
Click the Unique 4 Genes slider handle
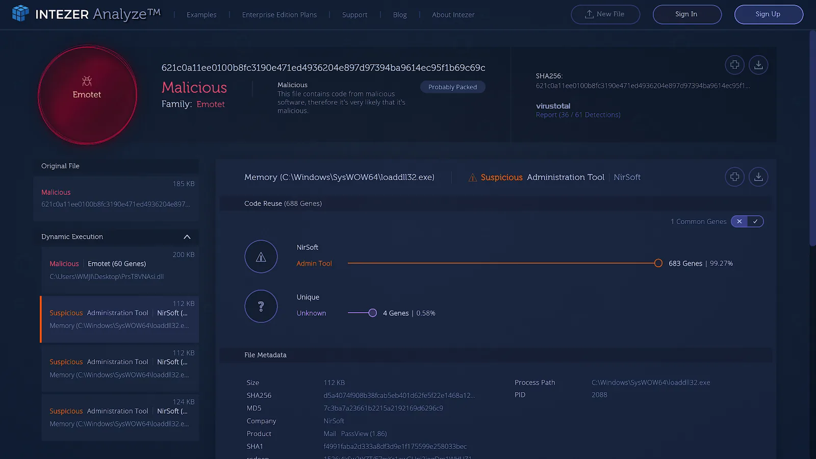coord(373,313)
